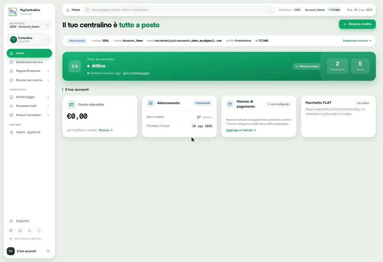
Task: Click the Ricarica credito button
Action: click(357, 24)
